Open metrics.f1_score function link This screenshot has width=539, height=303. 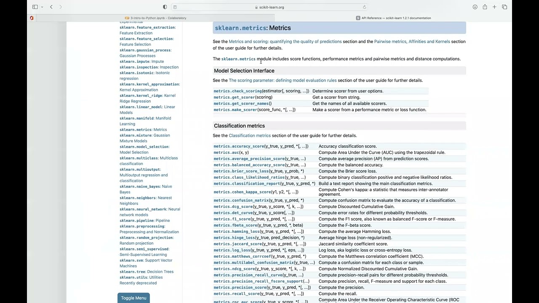[232, 219]
